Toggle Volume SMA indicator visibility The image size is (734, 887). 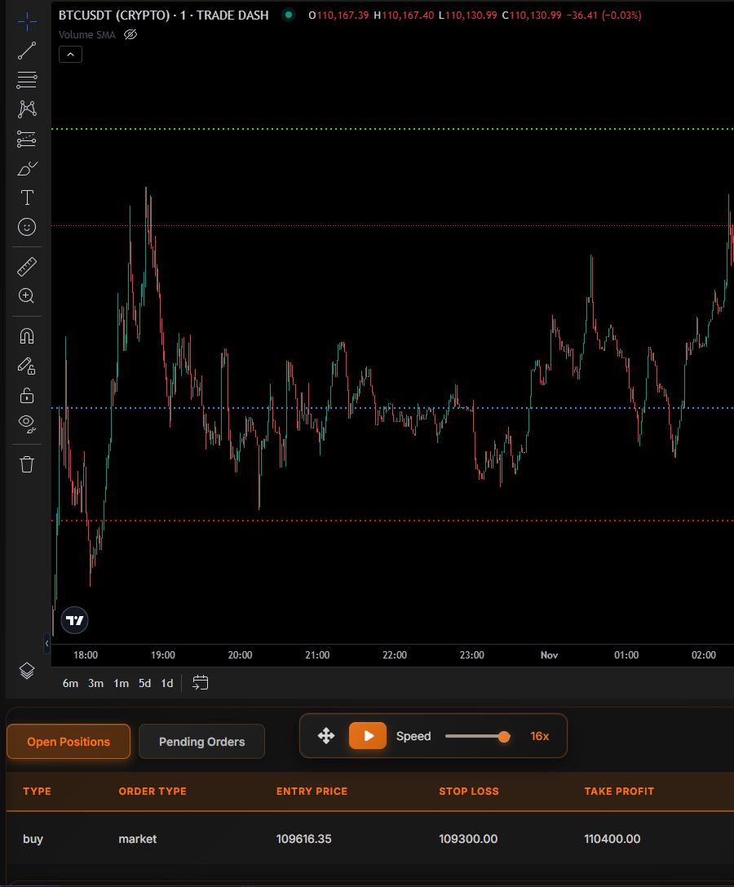click(x=130, y=34)
